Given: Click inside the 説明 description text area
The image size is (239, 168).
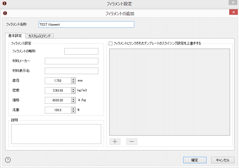Looking at the screenshot, I should tap(56, 134).
